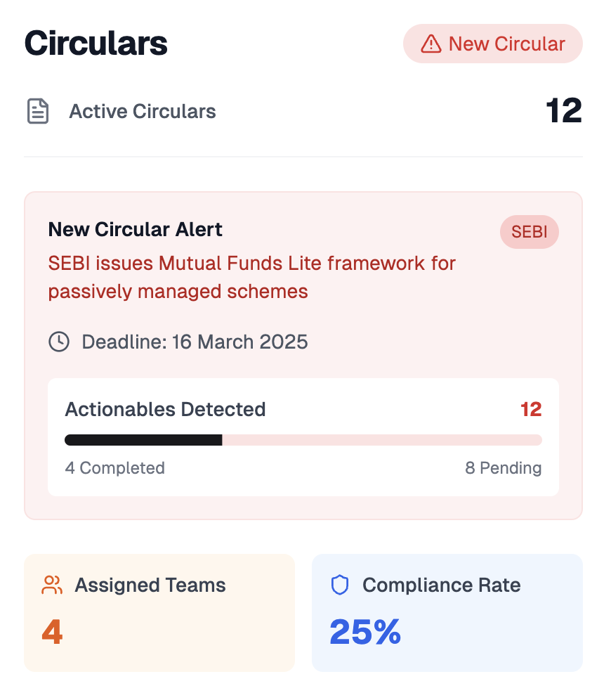Click the people icon for Assigned Teams

(x=52, y=584)
